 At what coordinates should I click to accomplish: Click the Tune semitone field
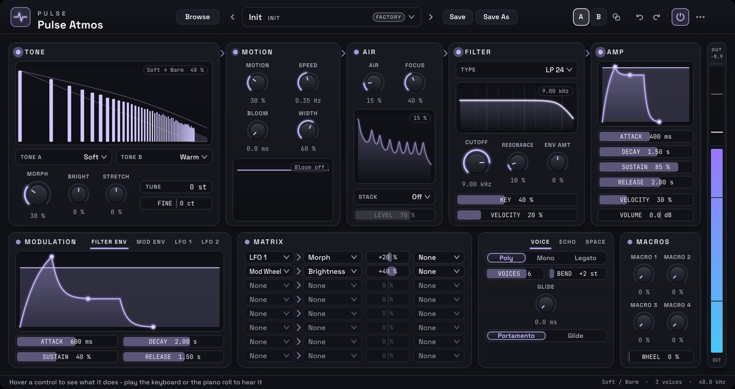tap(176, 187)
